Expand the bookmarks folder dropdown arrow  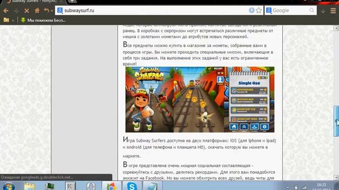pos(13,21)
